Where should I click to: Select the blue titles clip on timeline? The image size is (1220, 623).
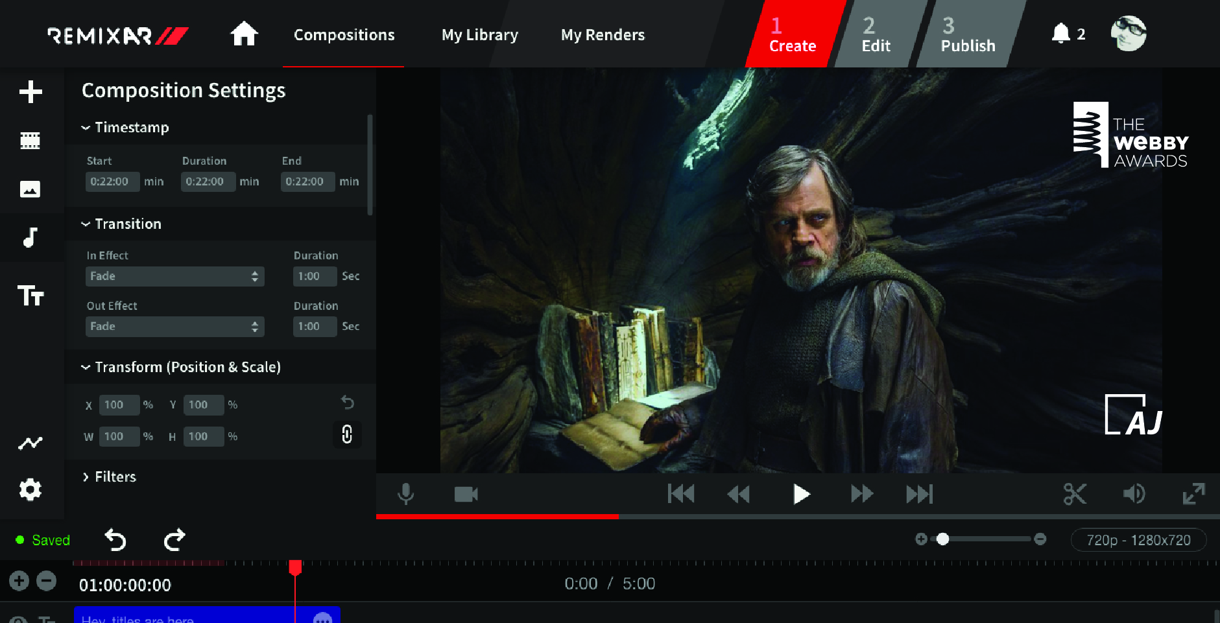(x=207, y=615)
